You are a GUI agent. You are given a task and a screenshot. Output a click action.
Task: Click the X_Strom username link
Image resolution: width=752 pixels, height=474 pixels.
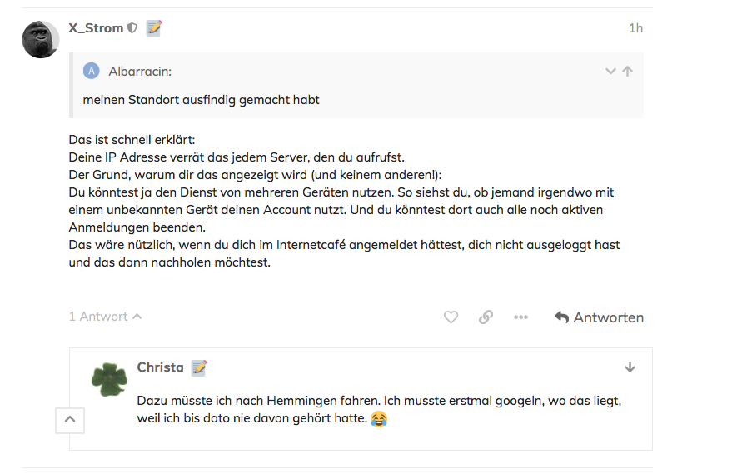[x=96, y=28]
